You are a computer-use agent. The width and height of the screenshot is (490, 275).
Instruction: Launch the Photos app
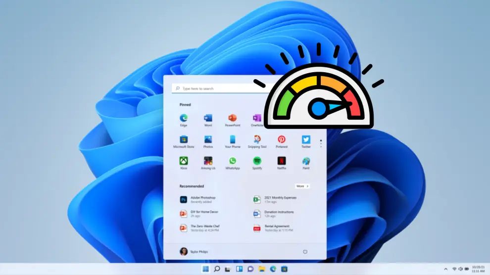[208, 140]
